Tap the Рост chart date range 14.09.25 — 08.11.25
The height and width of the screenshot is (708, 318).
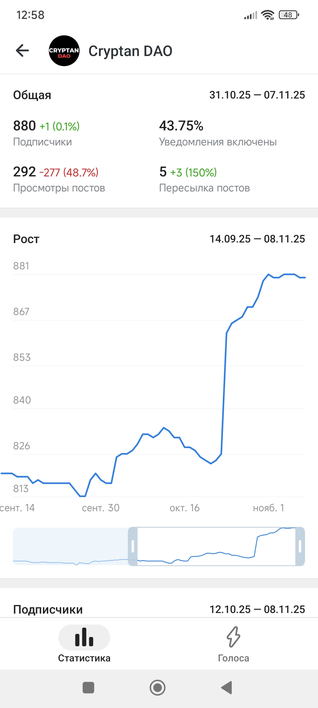tap(257, 239)
